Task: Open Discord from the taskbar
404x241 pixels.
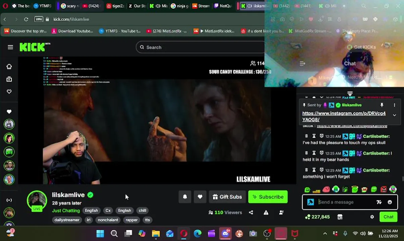Action: click(x=225, y=234)
